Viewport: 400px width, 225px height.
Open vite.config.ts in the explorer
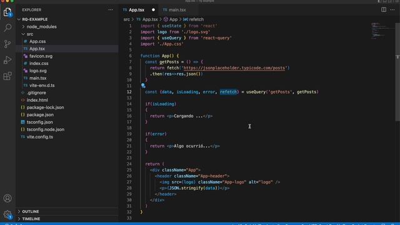point(40,137)
